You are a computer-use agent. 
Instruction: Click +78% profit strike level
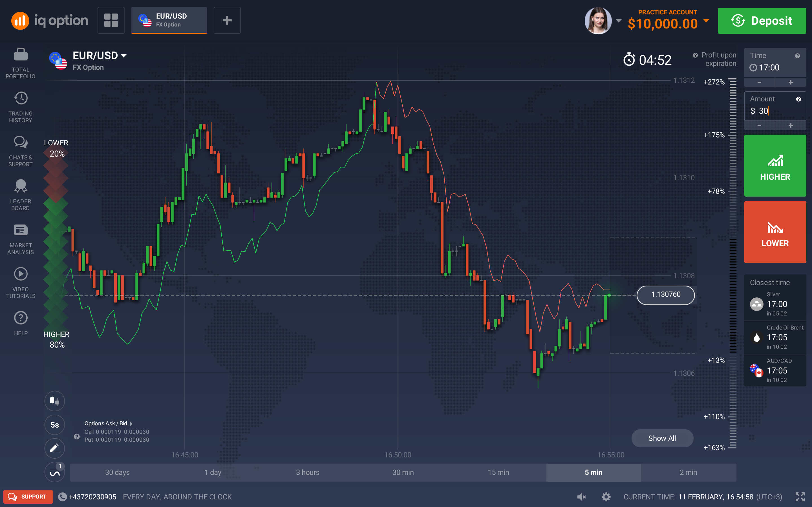click(x=716, y=192)
